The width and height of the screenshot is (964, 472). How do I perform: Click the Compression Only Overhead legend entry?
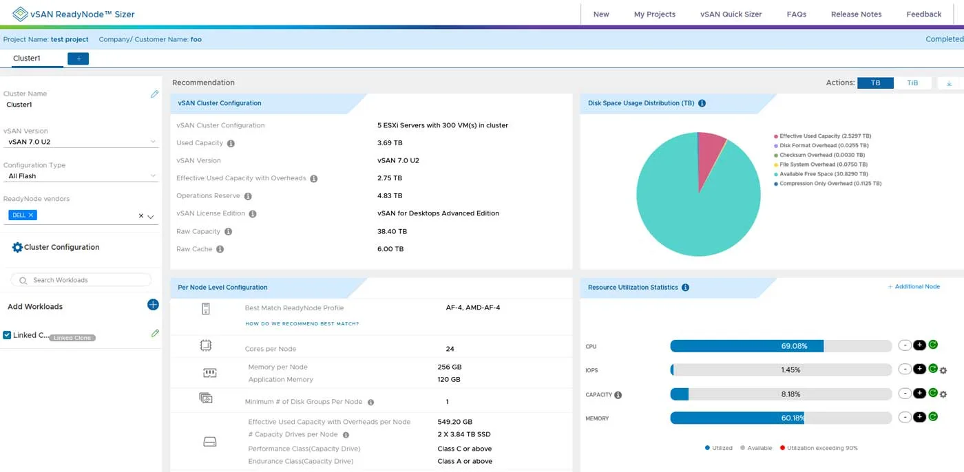click(828, 184)
